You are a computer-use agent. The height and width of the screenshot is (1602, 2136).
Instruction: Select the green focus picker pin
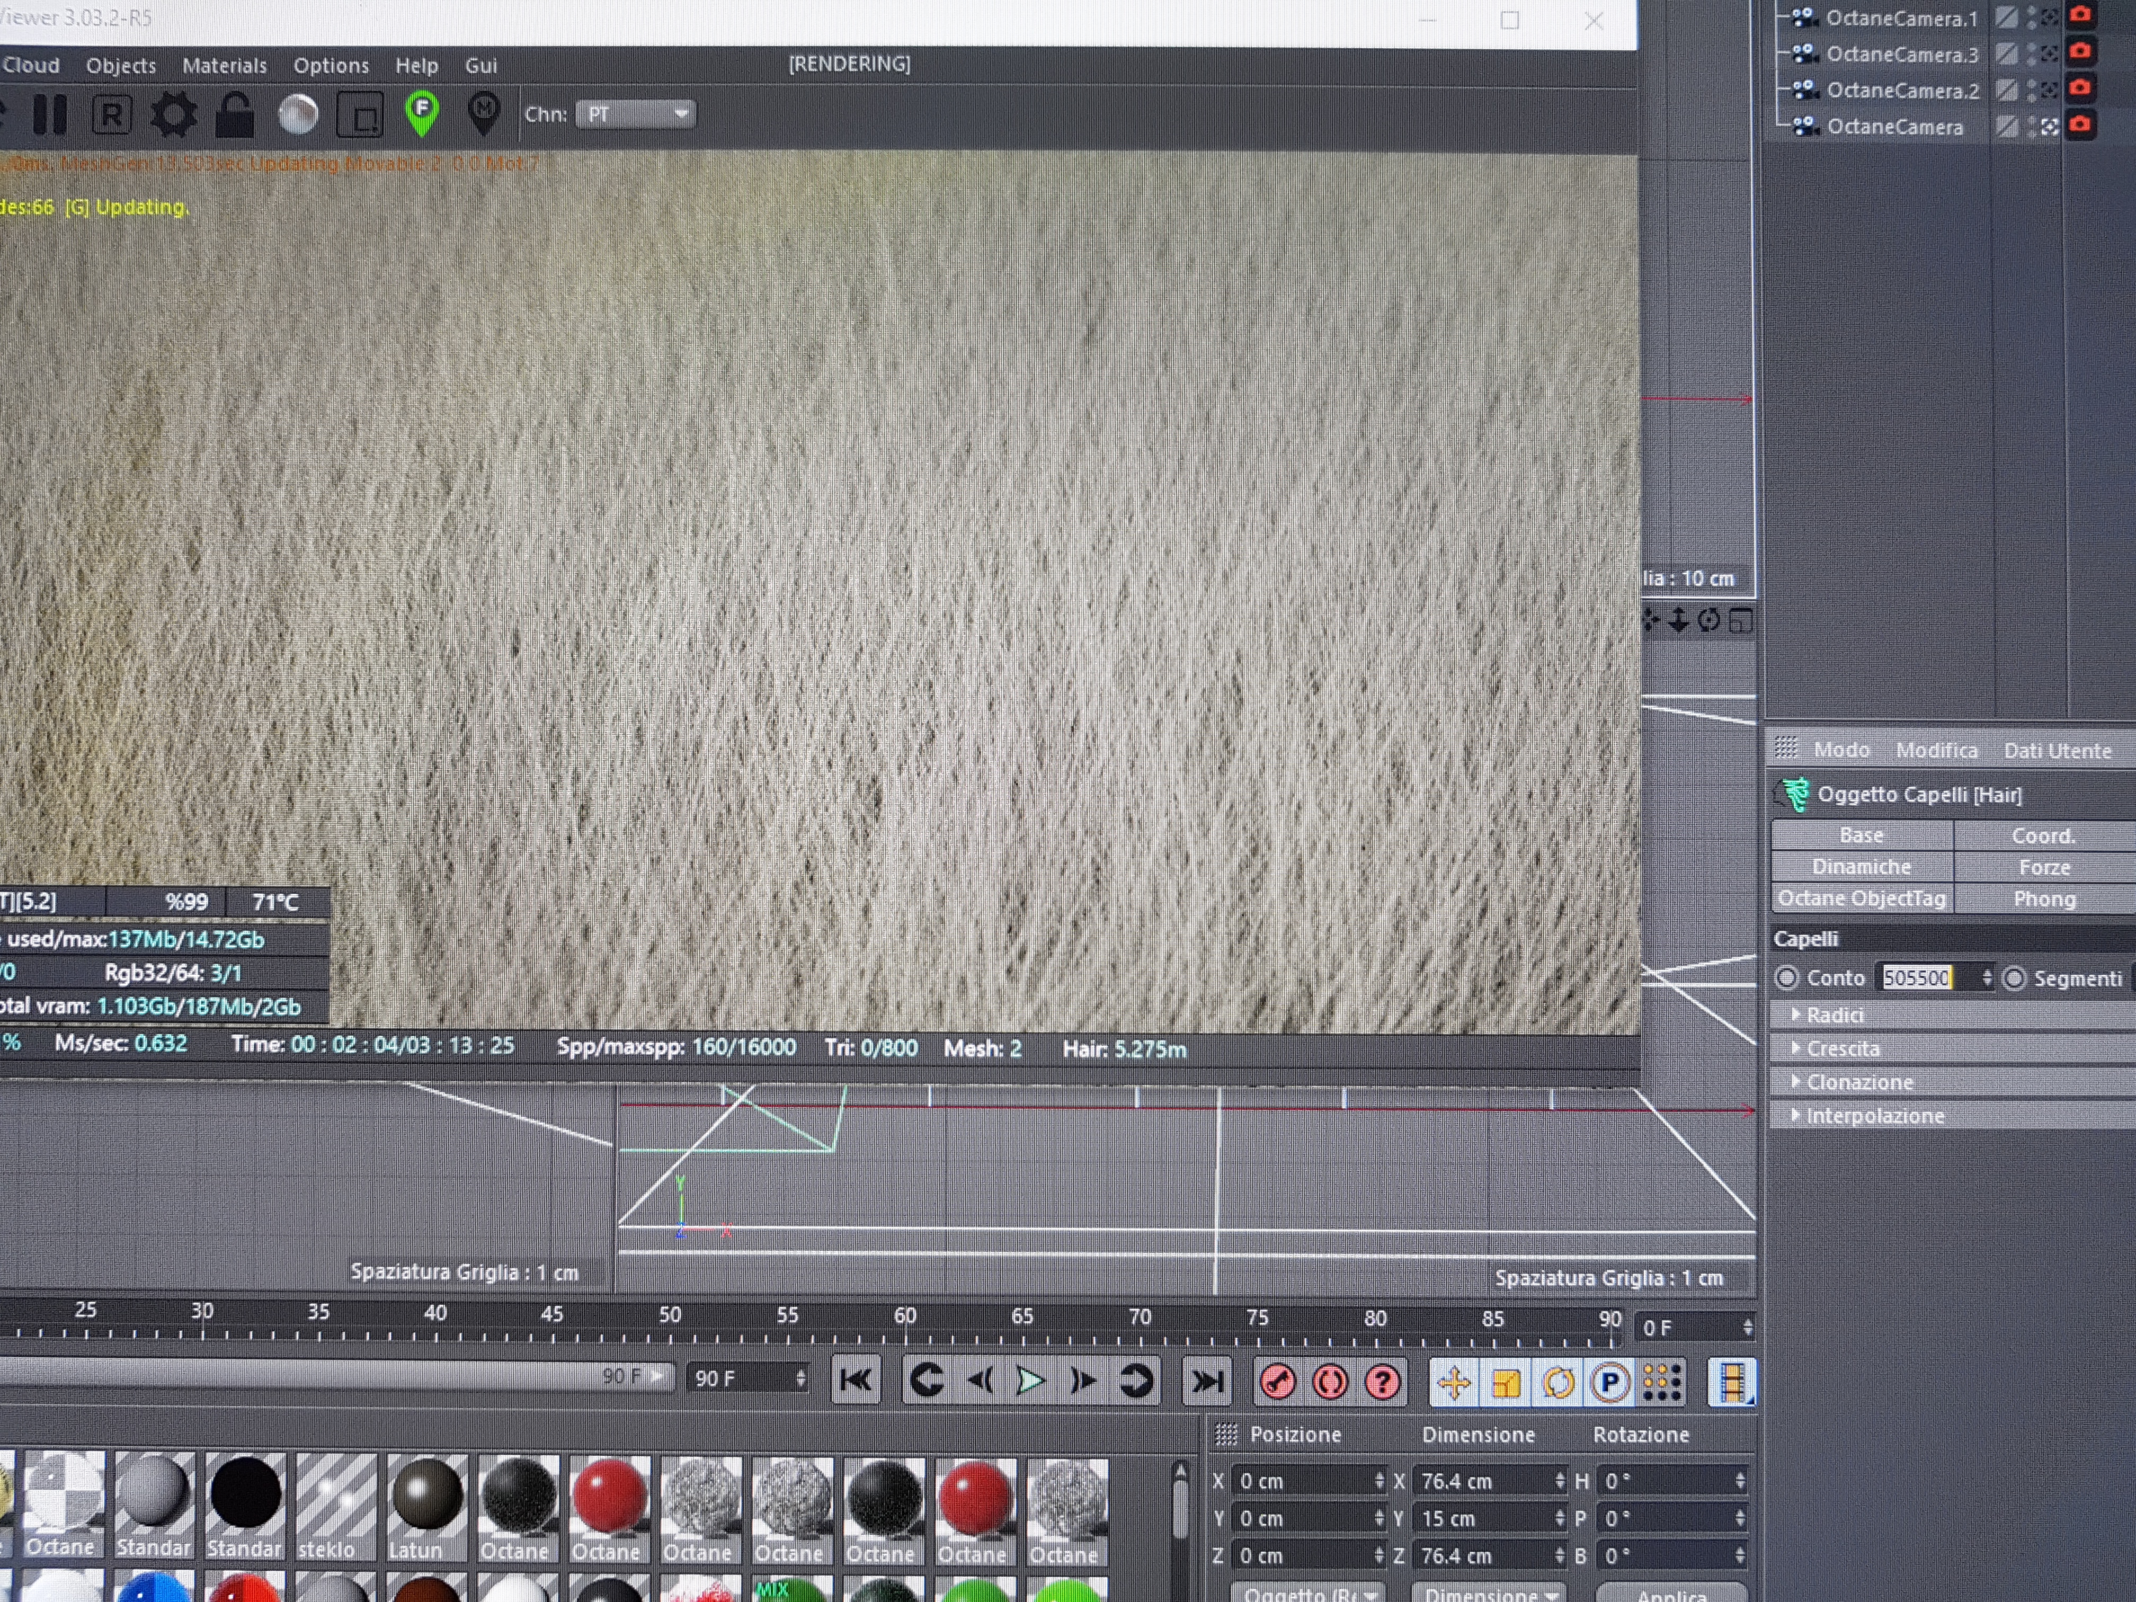(422, 113)
